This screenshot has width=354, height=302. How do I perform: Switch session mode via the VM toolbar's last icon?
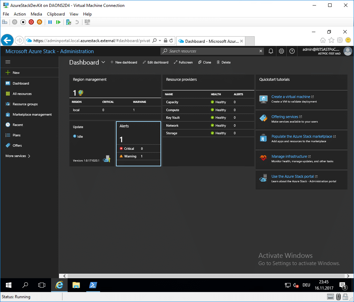(87, 22)
